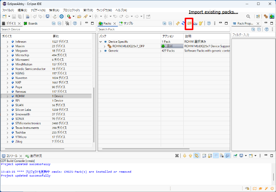The width and height of the screenshot is (276, 192).
Task: Click the install local pack icon beside folder
Action: (195, 23)
